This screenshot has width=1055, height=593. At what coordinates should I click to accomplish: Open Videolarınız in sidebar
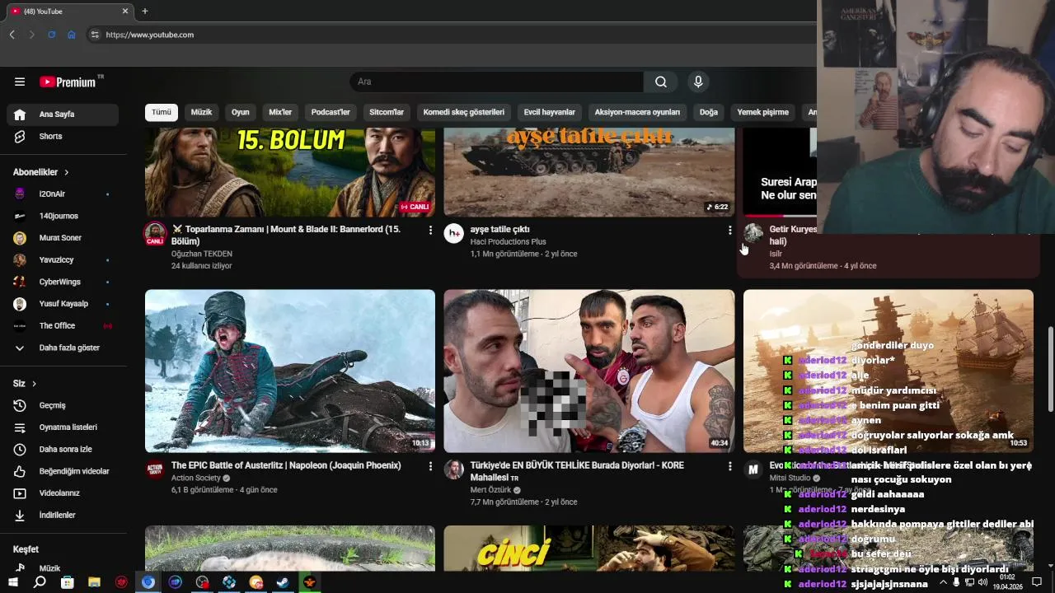(63, 493)
